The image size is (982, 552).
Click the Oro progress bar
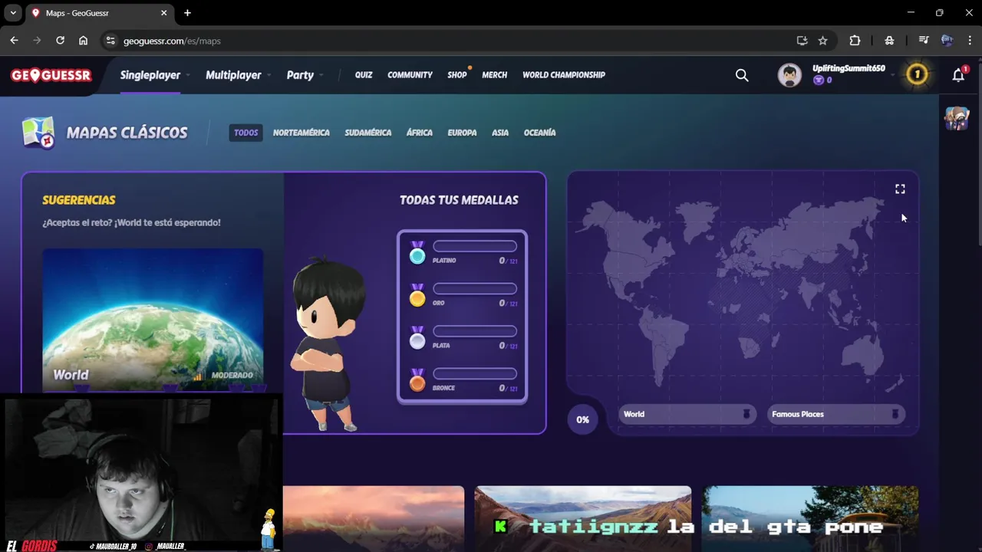pos(475,289)
